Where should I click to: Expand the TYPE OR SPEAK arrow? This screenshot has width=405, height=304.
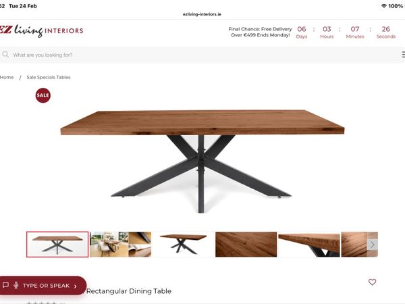[75, 286]
